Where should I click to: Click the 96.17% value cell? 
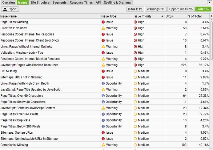tap(199, 65)
